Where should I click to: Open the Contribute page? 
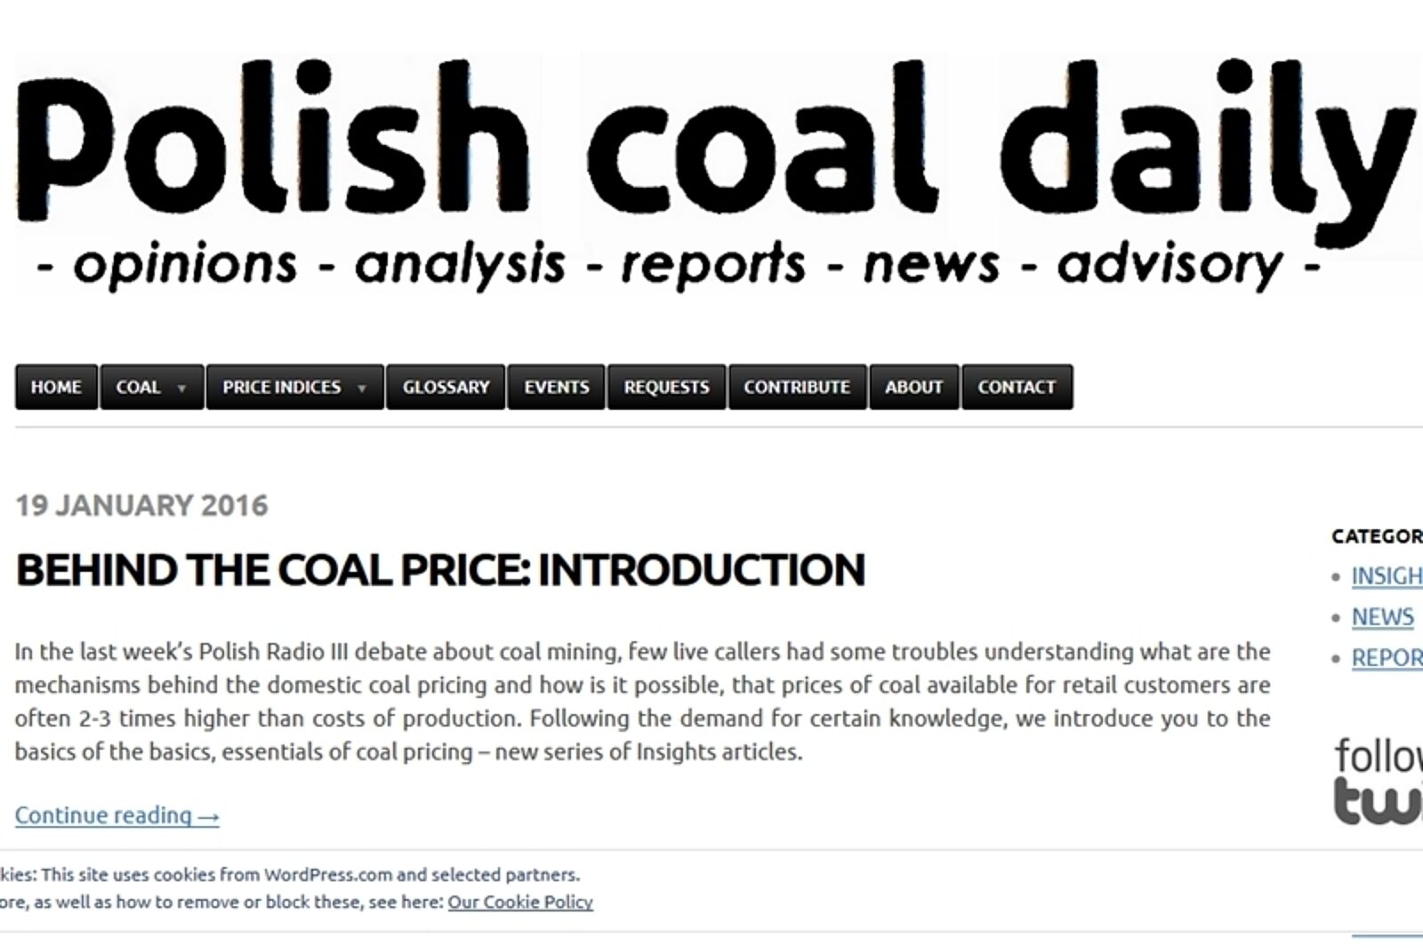[x=797, y=387]
